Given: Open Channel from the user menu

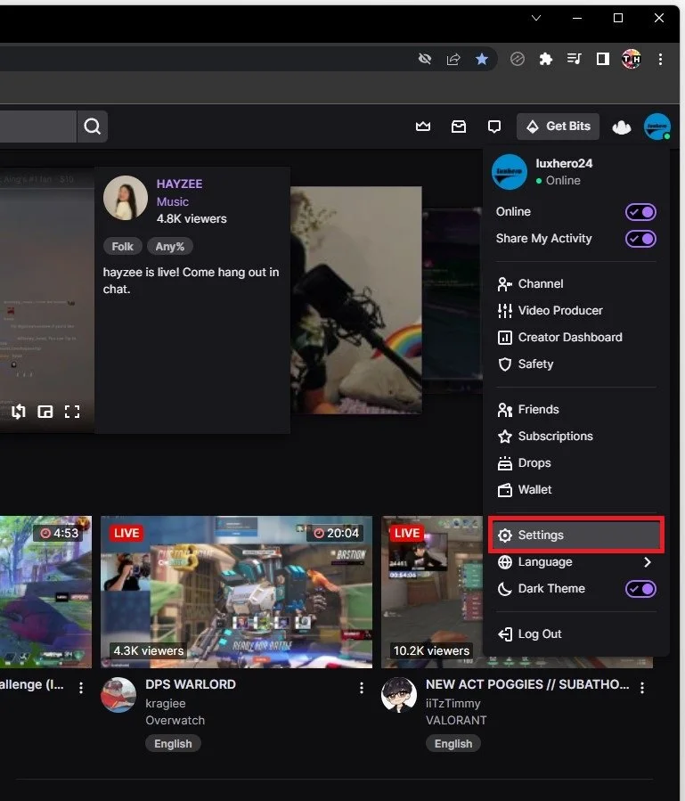Looking at the screenshot, I should (x=575, y=284).
